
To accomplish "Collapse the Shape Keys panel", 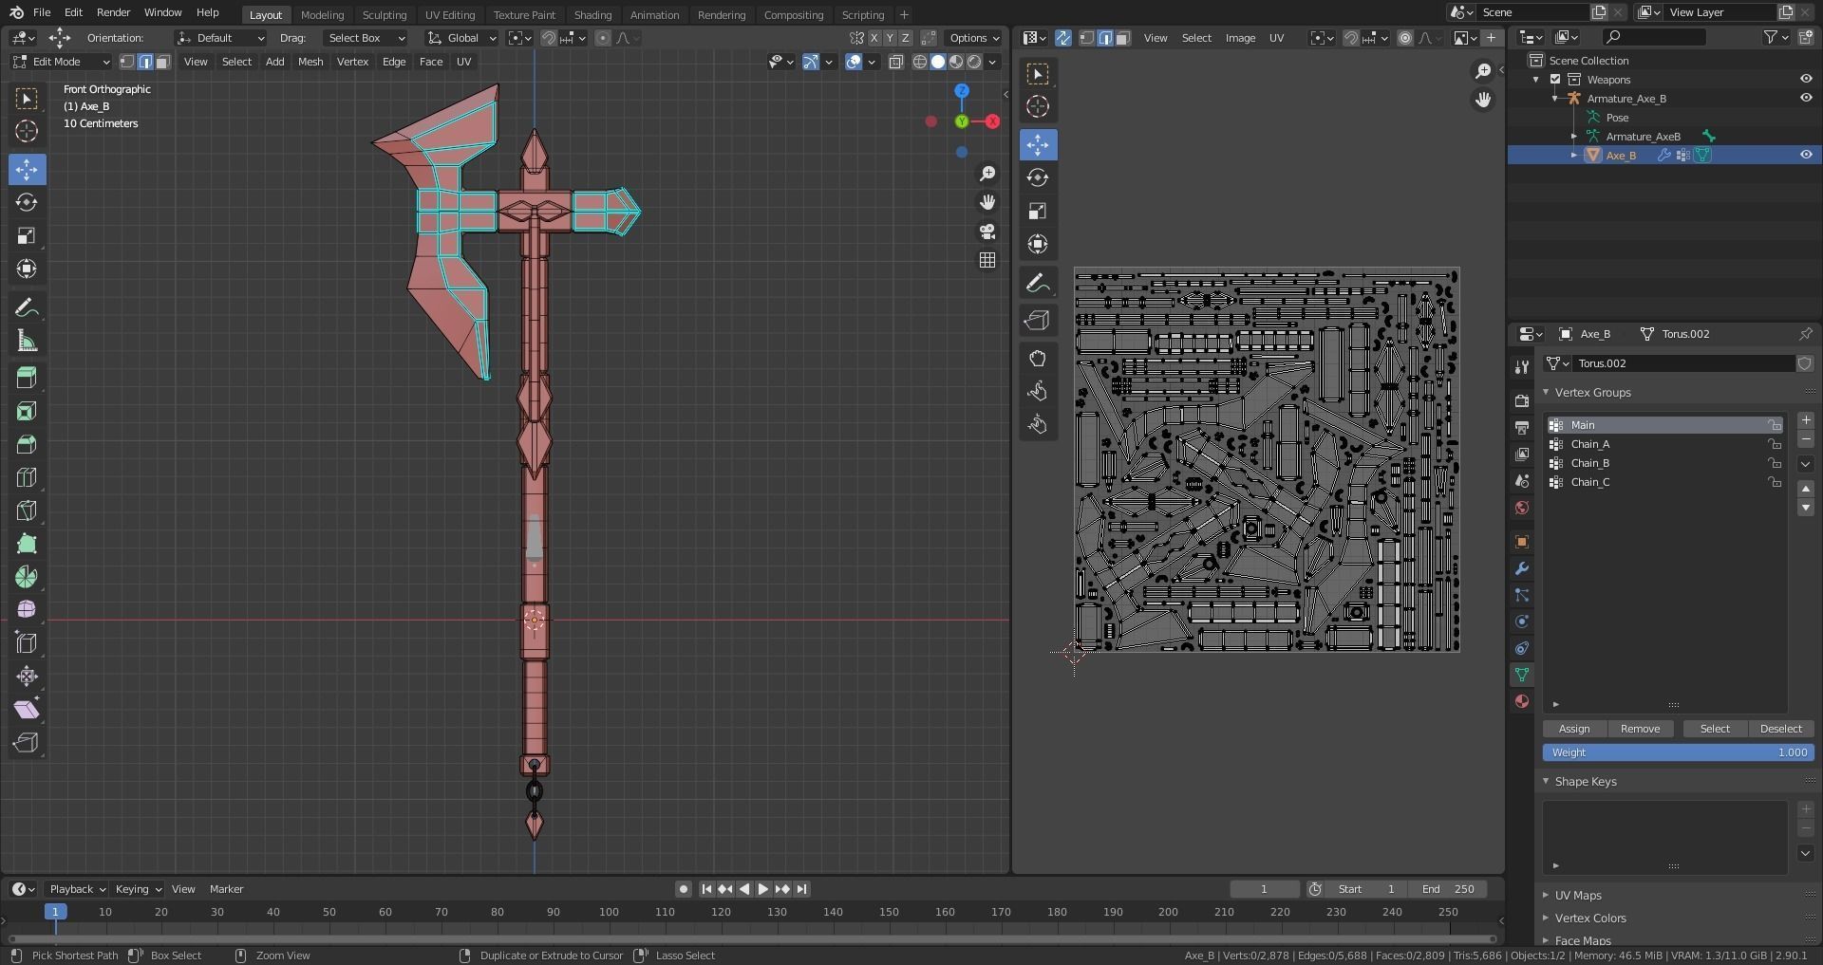I will (x=1585, y=782).
